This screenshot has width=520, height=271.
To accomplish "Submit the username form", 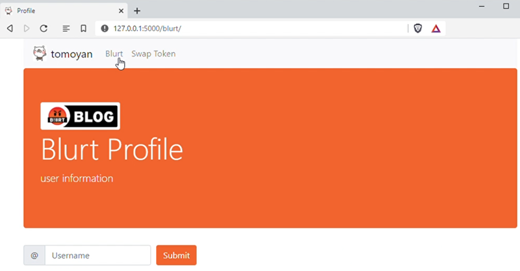I will click(176, 255).
